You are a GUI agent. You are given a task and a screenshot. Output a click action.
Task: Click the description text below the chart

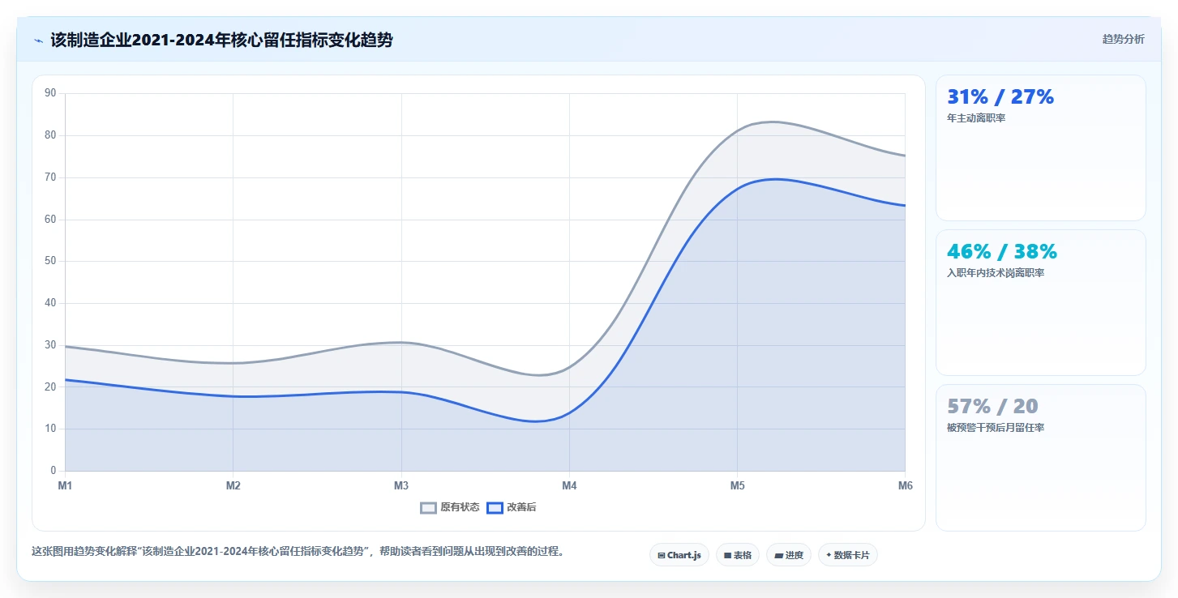298,552
